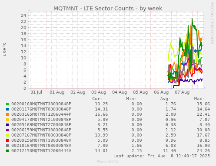This screenshot has width=216, height=166.
Task: Click the Max value 17.67
Action: click(203, 135)
